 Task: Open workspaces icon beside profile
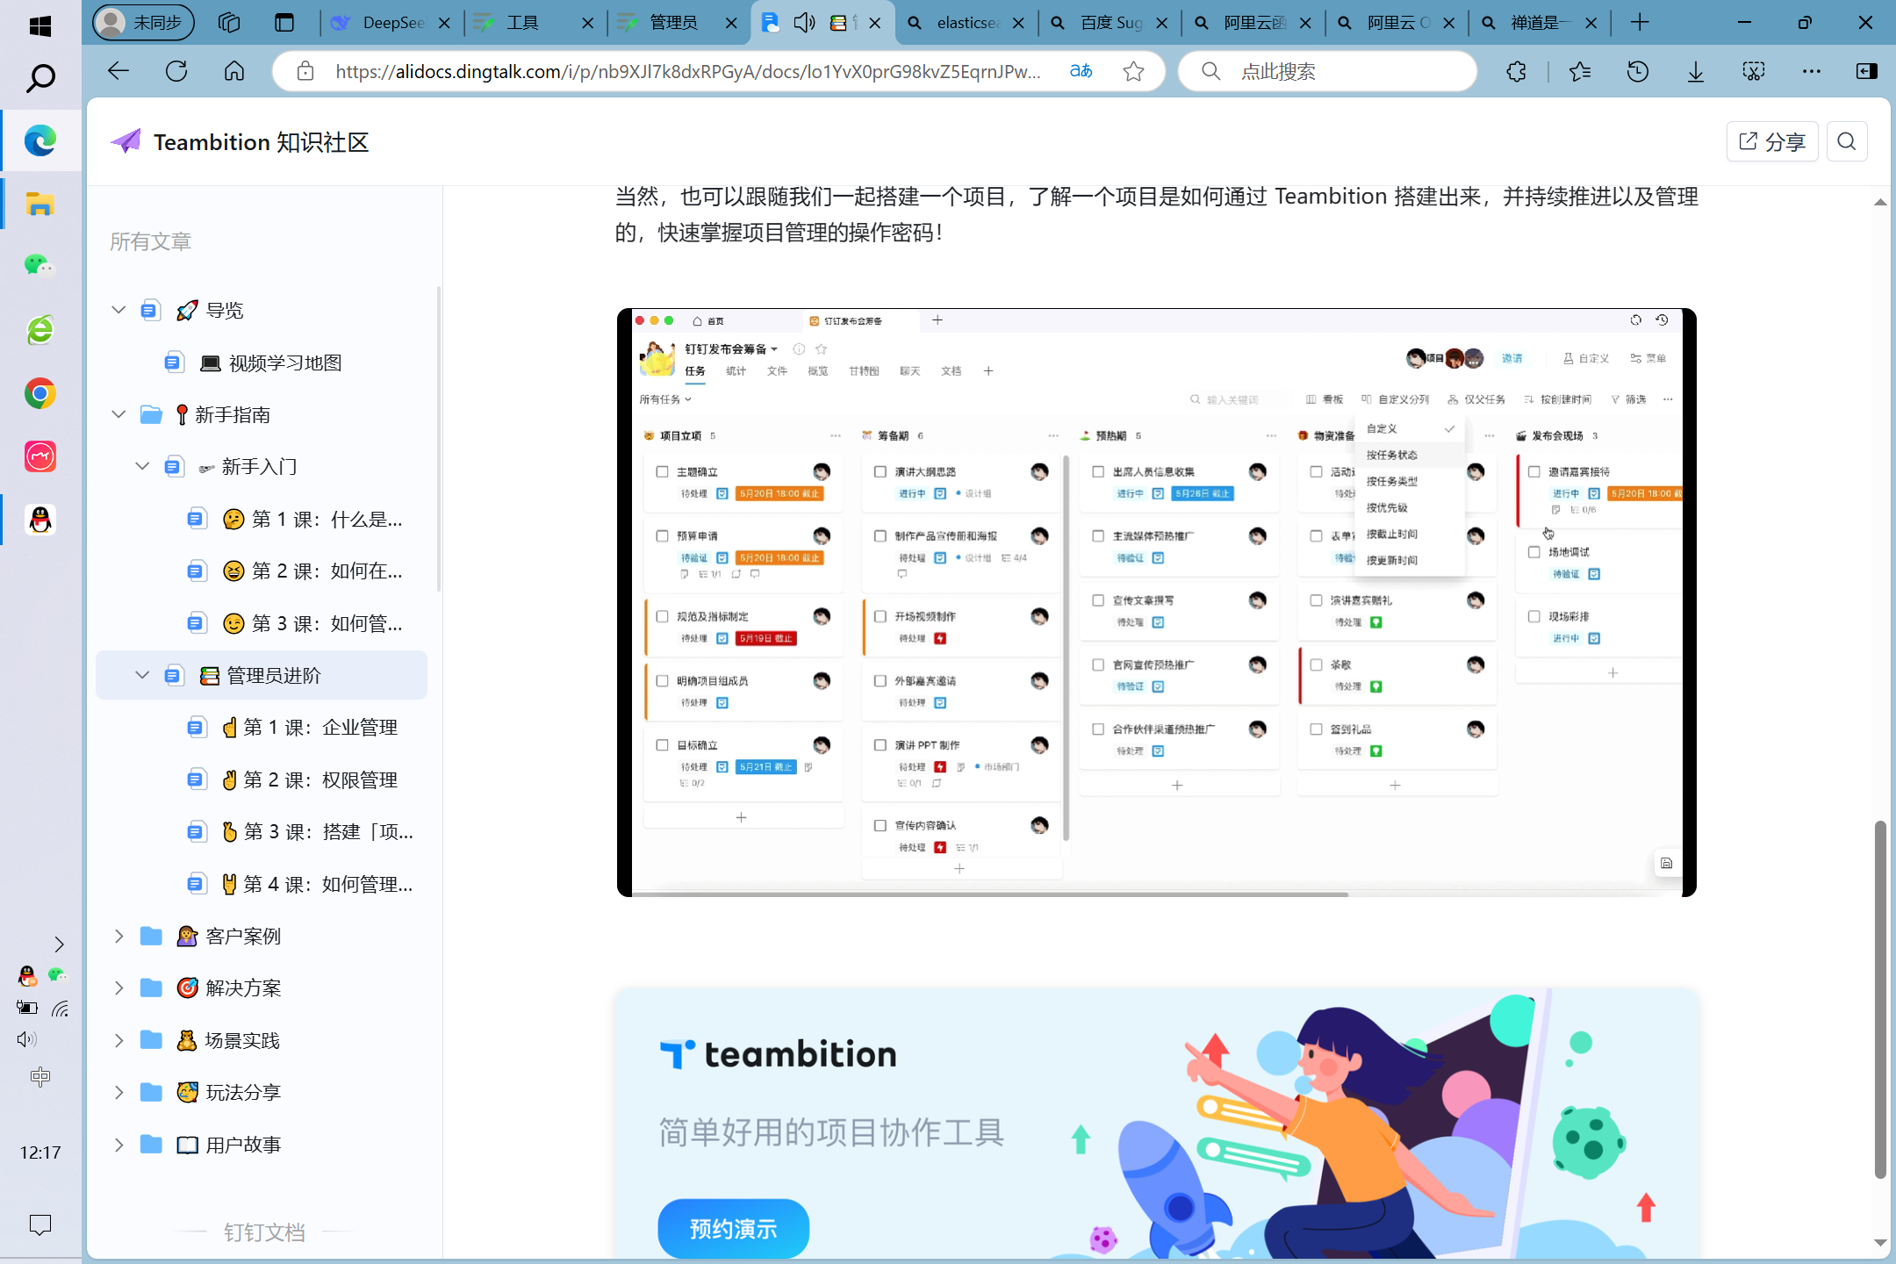coord(229,23)
